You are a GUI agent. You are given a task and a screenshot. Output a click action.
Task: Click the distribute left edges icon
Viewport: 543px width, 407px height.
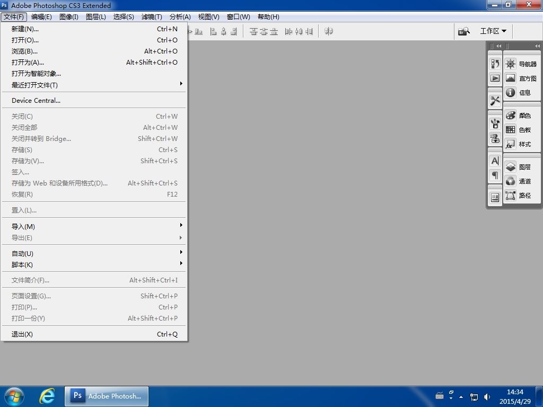tap(288, 31)
